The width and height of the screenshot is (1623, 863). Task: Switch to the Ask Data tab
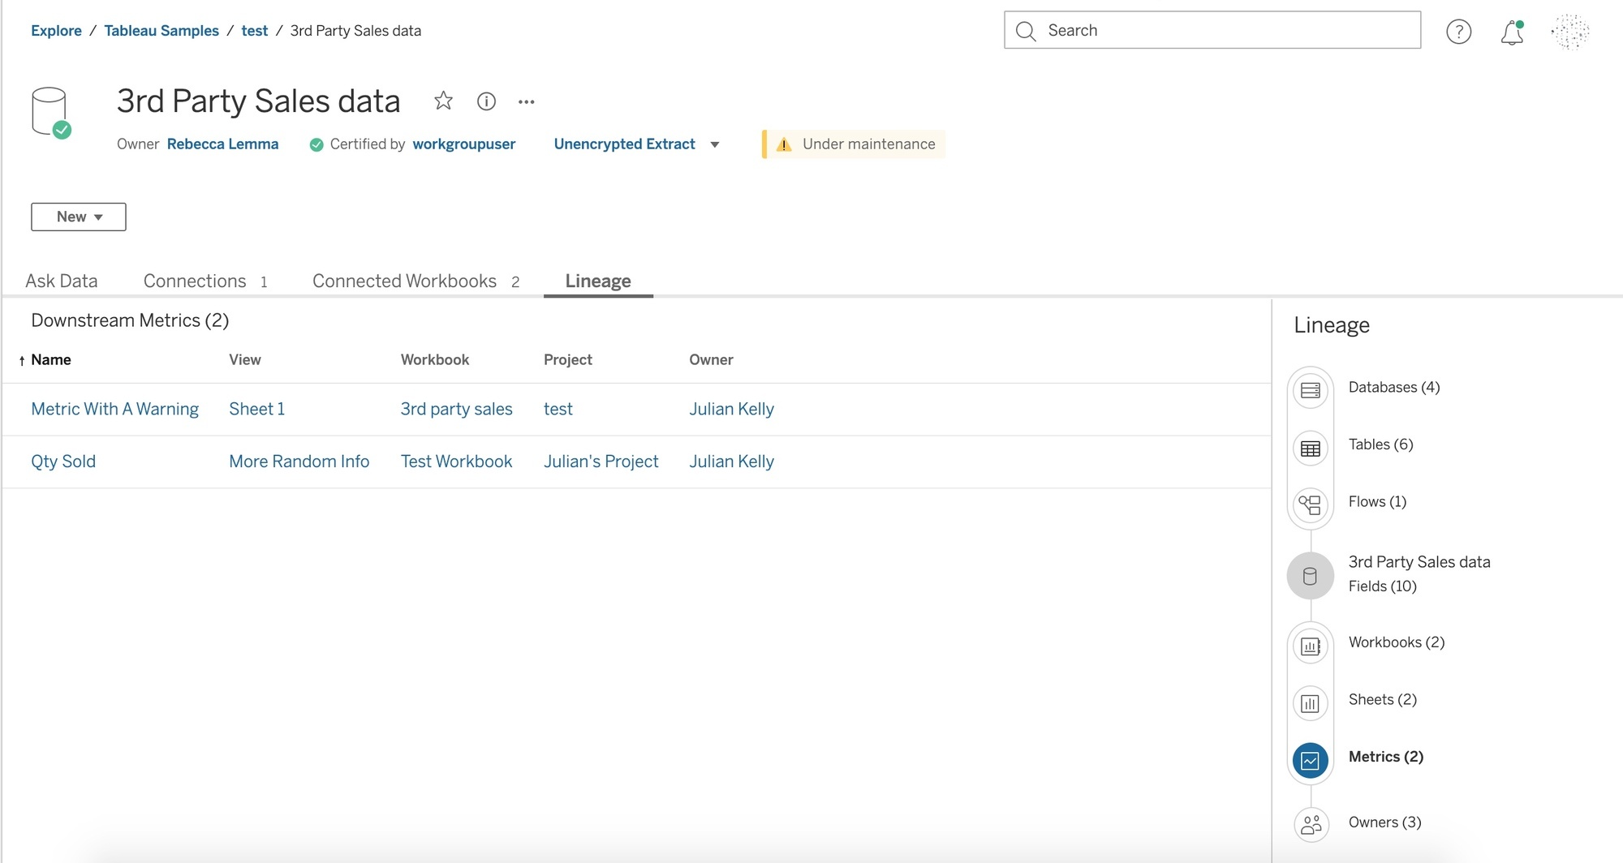coord(62,281)
